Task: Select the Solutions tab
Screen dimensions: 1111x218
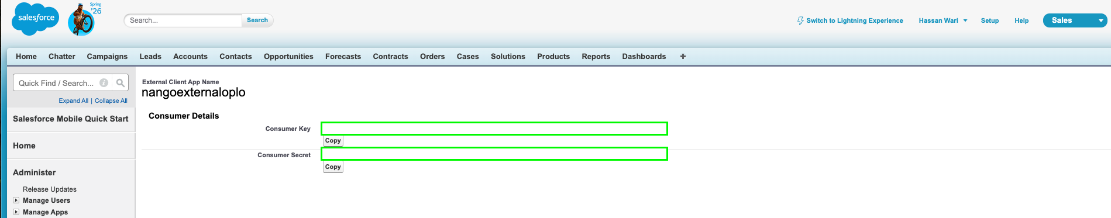Action: (x=508, y=56)
